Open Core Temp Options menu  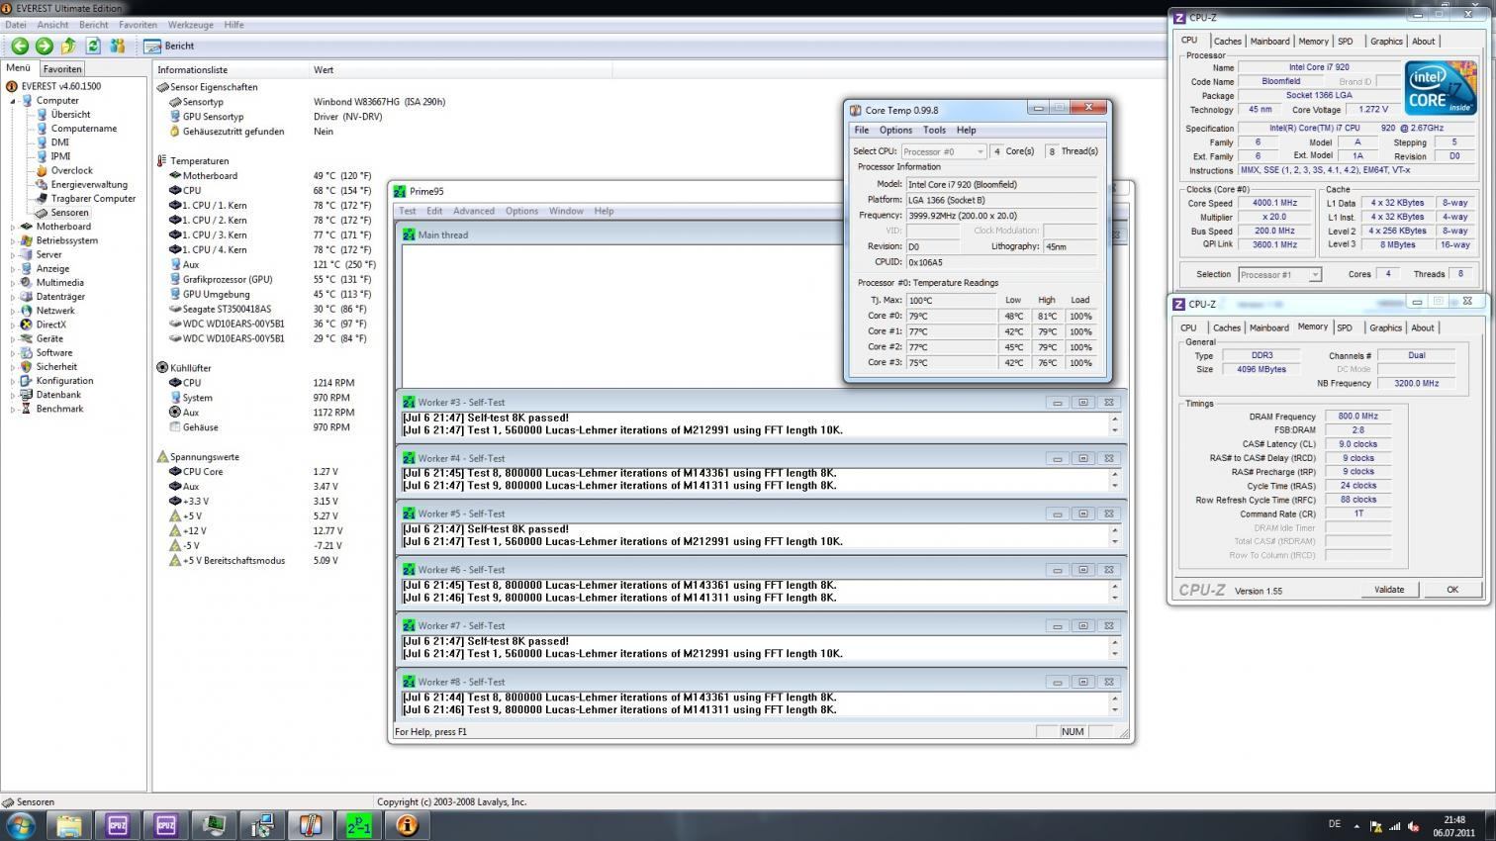pos(895,130)
